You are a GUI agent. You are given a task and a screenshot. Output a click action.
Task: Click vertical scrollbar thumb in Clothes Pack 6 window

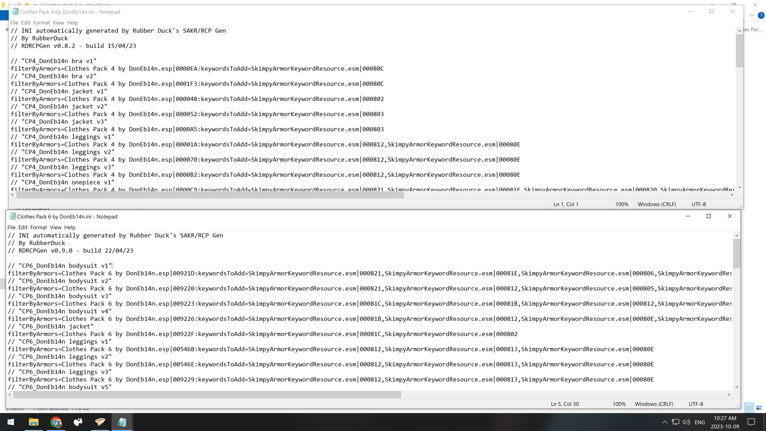(736, 253)
